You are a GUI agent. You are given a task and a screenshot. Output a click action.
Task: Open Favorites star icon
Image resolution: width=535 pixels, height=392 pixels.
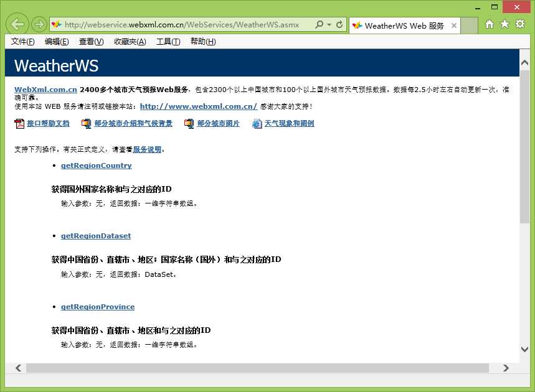coord(504,24)
